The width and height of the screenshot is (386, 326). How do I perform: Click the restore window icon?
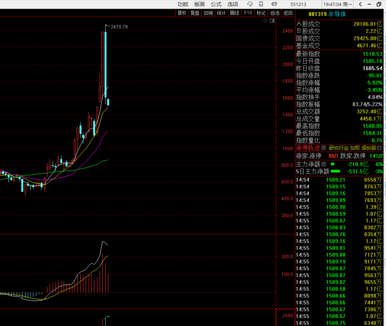(x=379, y=4)
